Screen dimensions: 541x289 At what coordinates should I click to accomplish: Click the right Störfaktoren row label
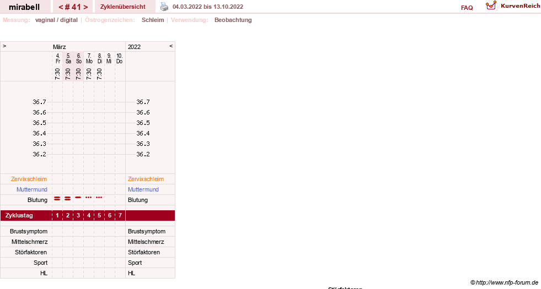(x=144, y=252)
